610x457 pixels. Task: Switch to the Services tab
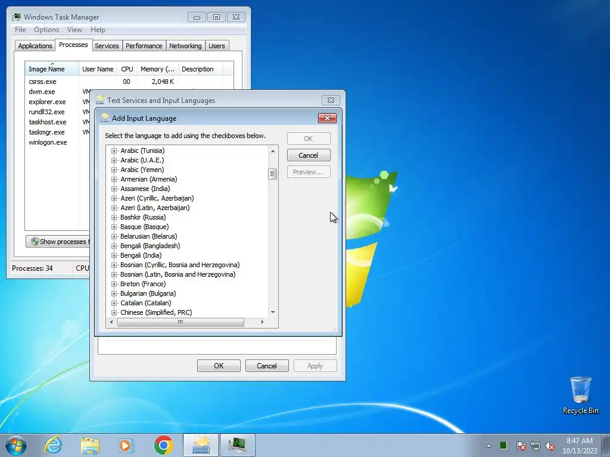click(107, 46)
